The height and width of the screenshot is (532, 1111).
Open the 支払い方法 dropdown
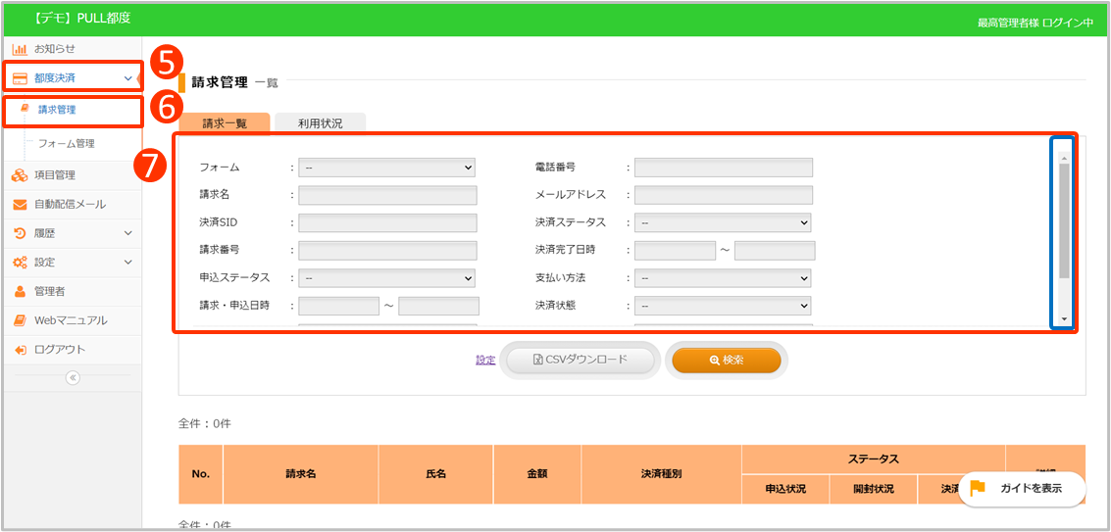723,278
